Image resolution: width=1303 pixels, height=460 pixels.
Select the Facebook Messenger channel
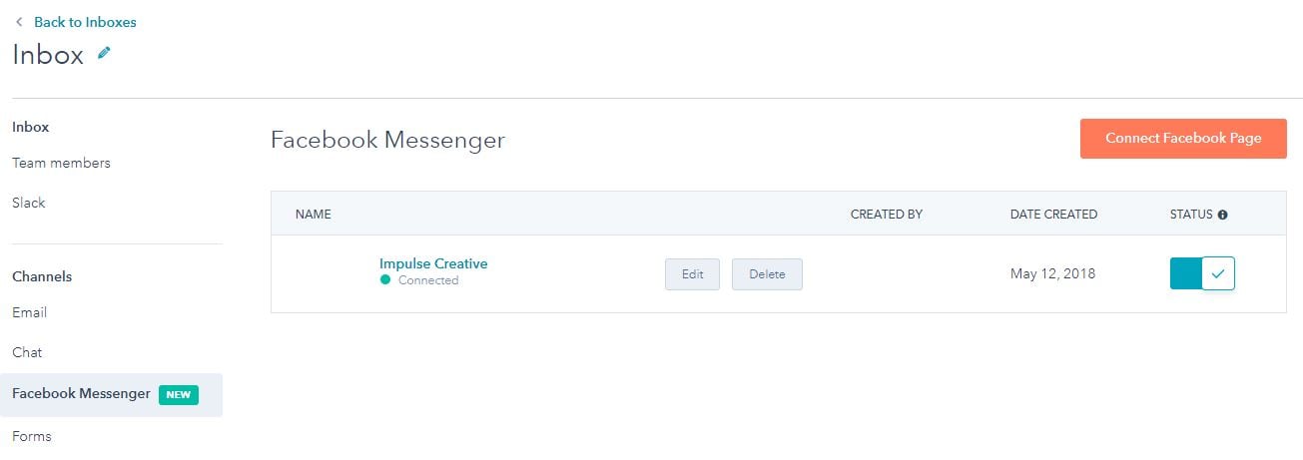tap(81, 394)
